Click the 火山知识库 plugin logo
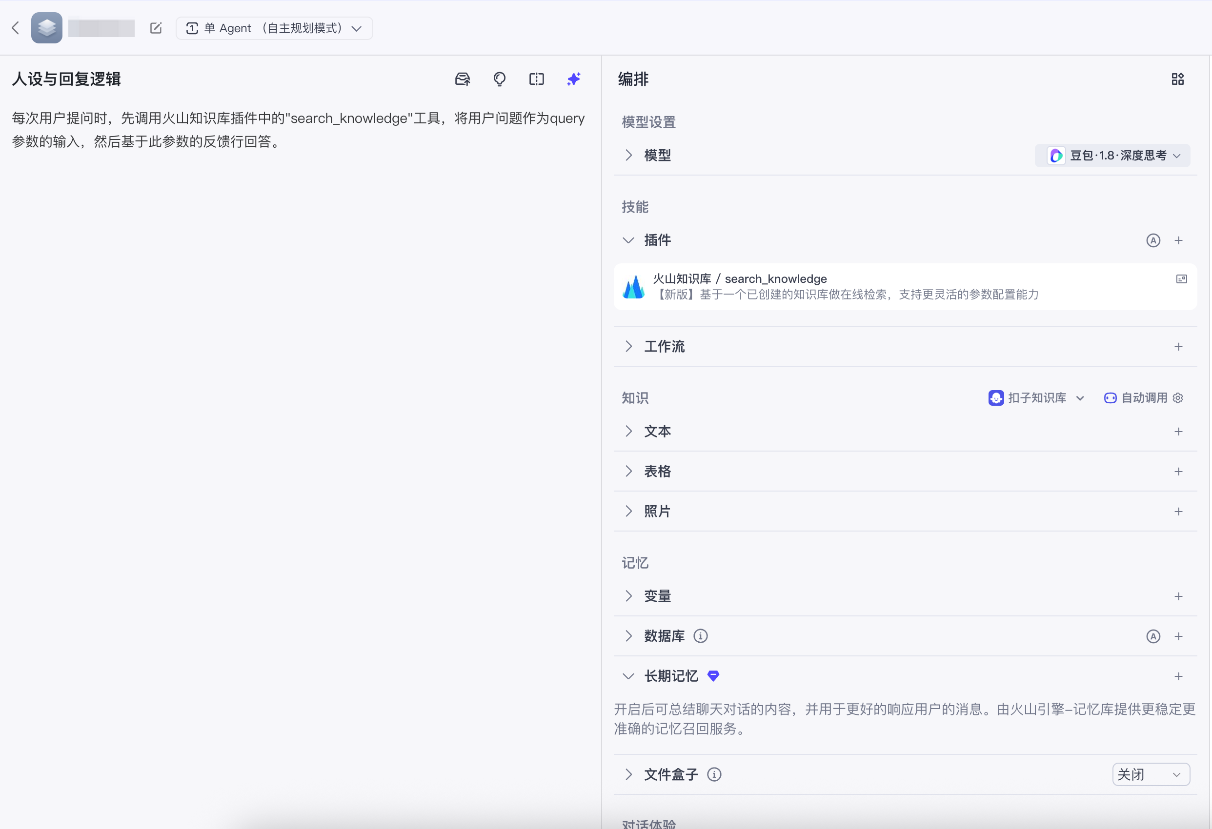 634,287
